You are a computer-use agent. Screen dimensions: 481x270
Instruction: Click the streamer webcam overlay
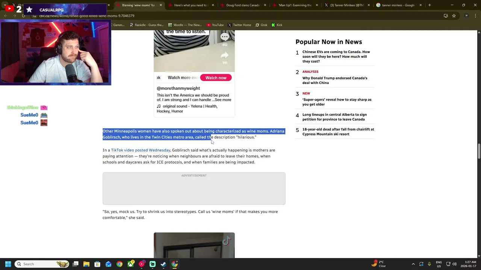tap(56, 52)
